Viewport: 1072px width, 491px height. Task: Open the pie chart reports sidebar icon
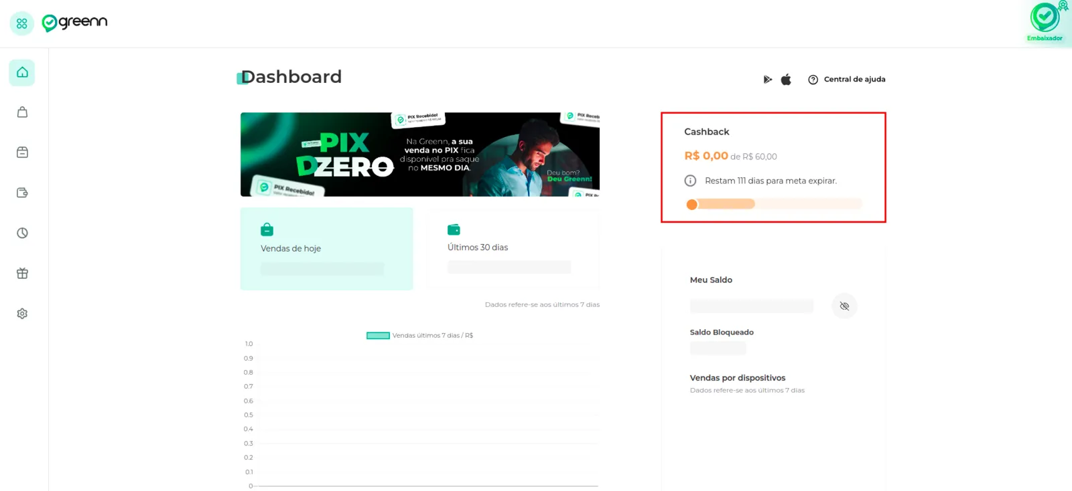22,233
